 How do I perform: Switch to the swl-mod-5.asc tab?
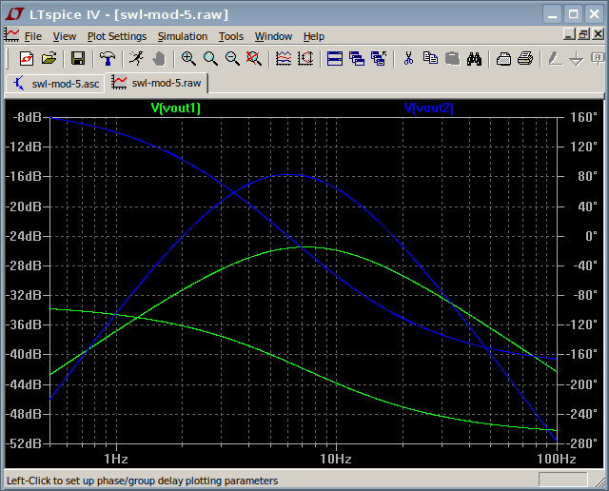[x=55, y=83]
